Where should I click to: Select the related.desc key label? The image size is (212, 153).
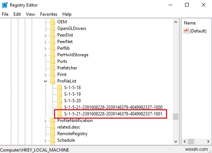pyautogui.click(x=69, y=127)
